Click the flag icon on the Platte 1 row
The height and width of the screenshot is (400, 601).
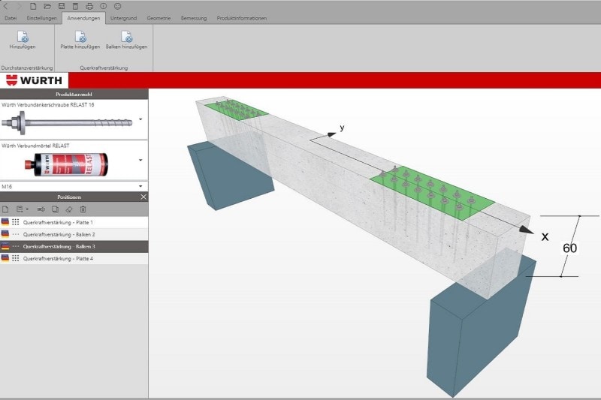(5, 222)
